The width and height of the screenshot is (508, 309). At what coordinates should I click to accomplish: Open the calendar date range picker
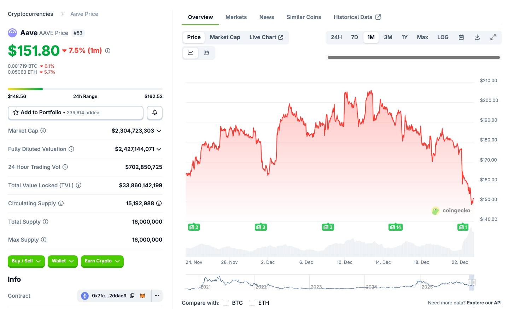[x=461, y=37]
